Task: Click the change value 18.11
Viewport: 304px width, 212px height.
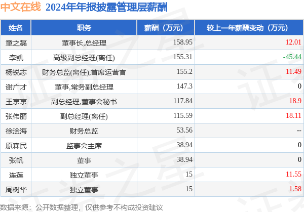Action: [x=293, y=115]
